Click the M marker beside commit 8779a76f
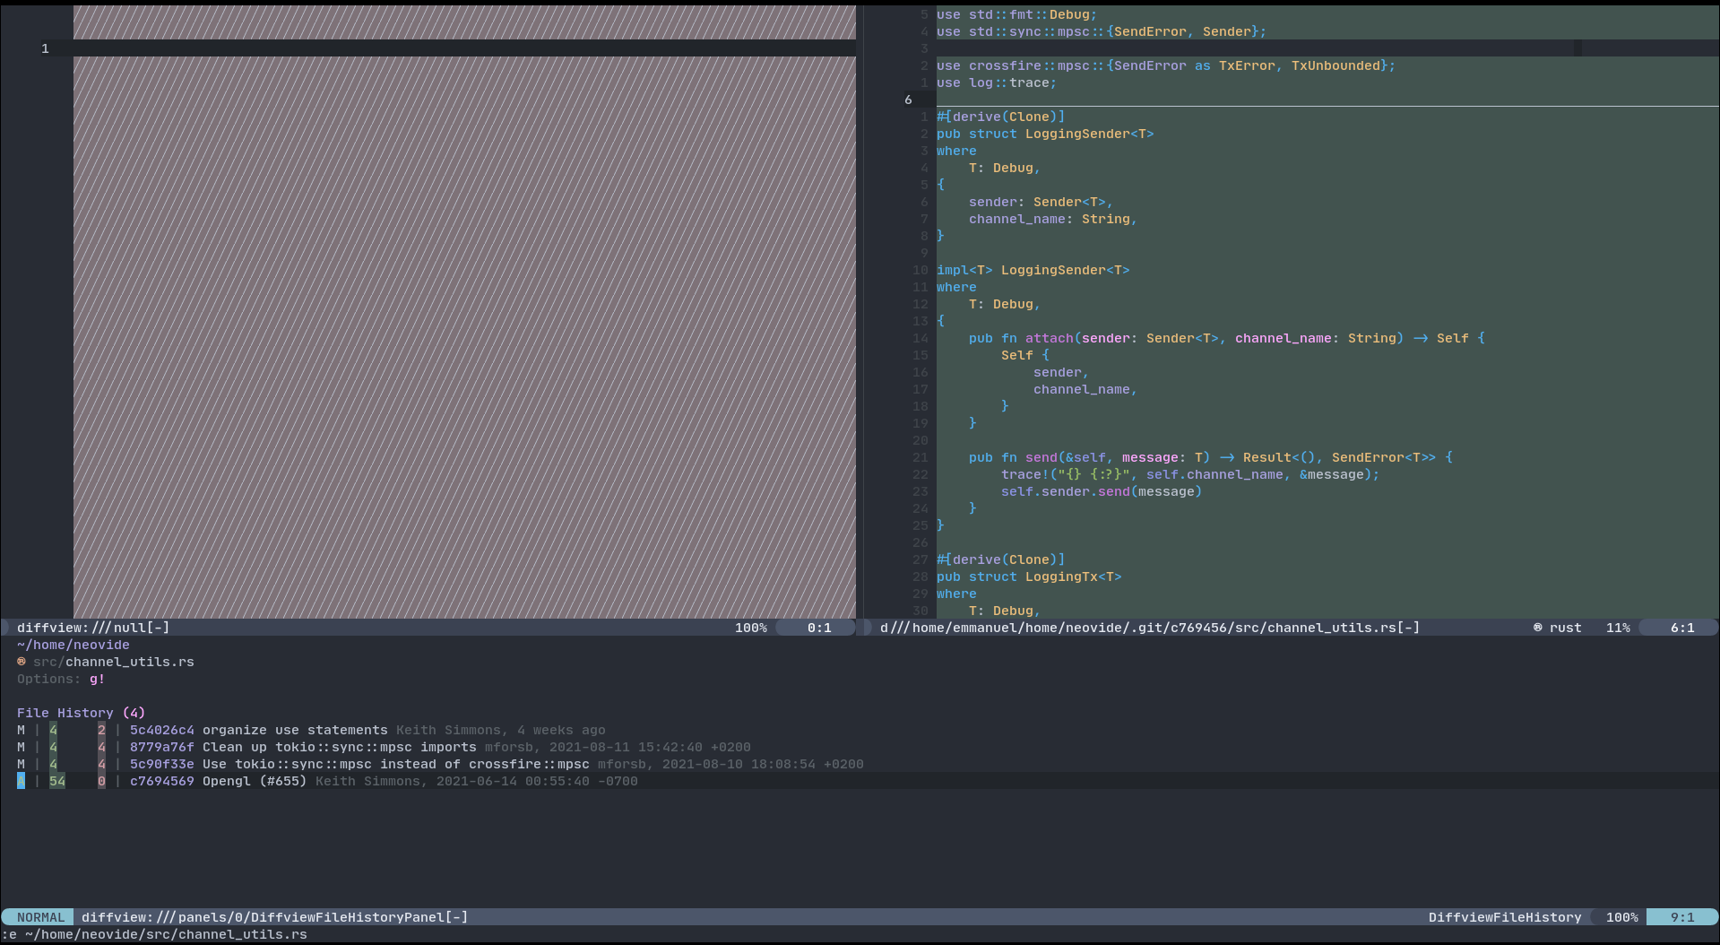Image resolution: width=1720 pixels, height=945 pixels. pyautogui.click(x=21, y=747)
